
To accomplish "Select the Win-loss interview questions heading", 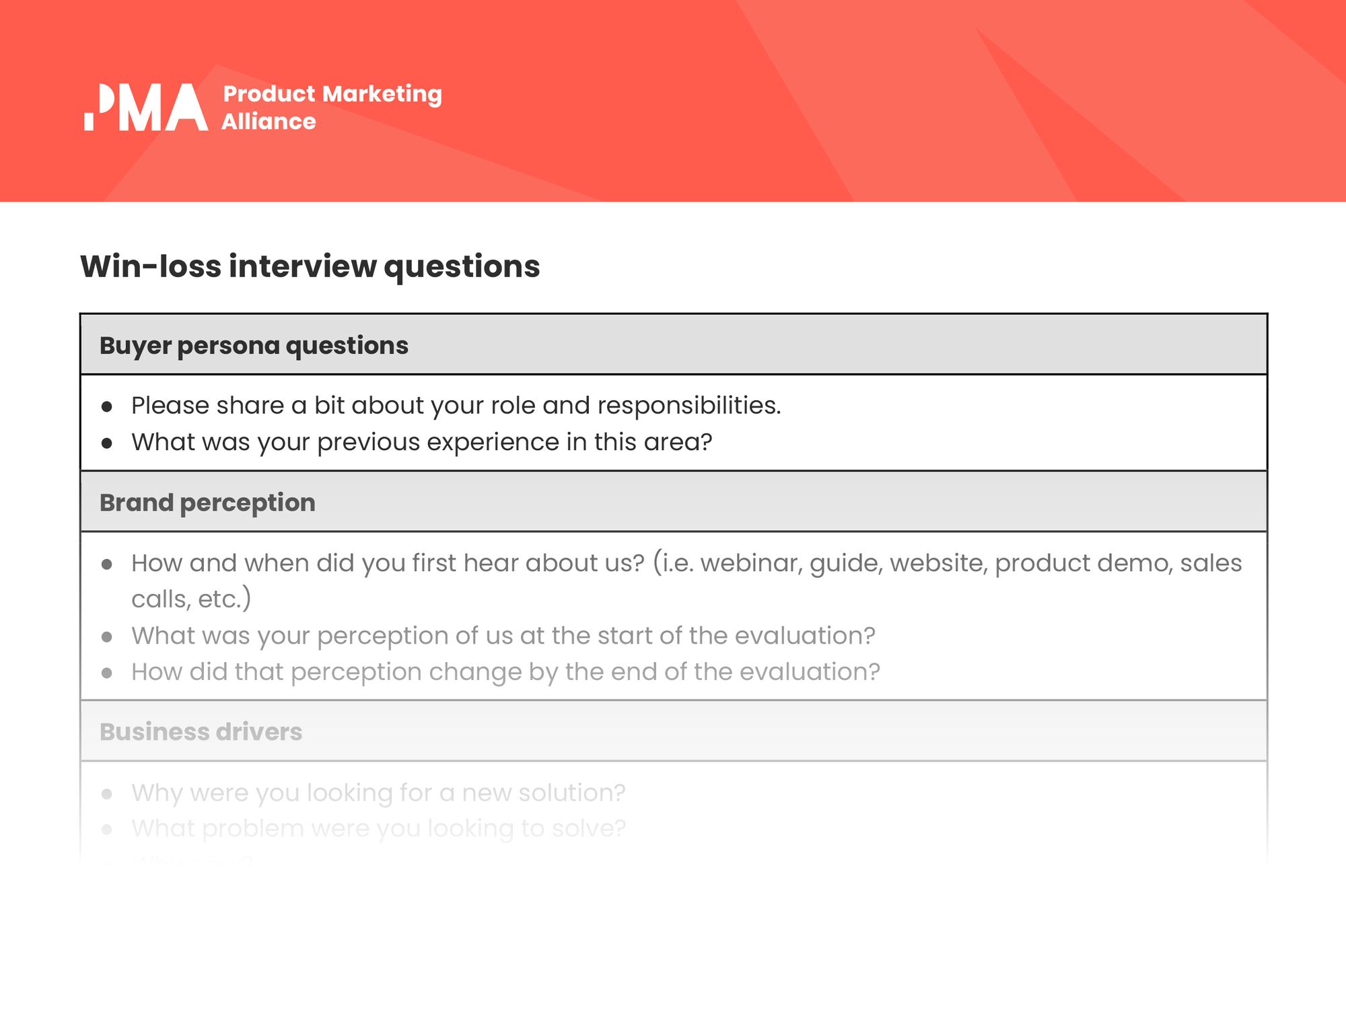I will point(310,266).
